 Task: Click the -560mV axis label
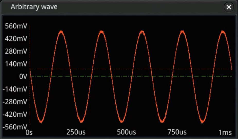(15, 127)
